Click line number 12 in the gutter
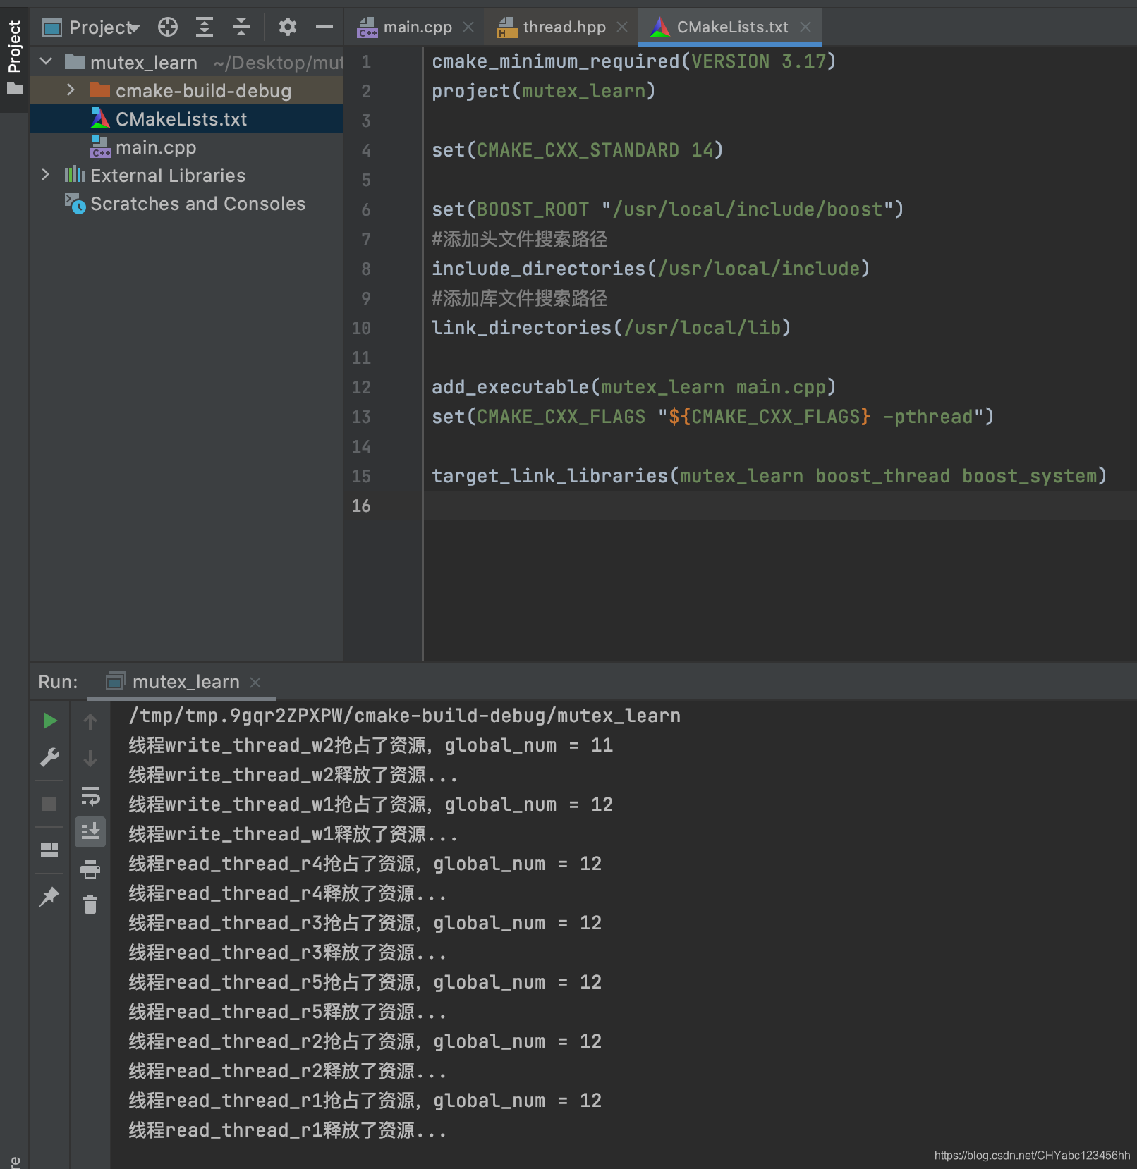 361,387
